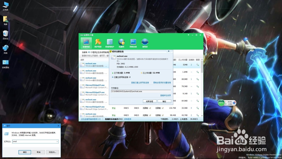
Task: Open the 此电脑 desktop icon
Action: click(x=6, y=6)
